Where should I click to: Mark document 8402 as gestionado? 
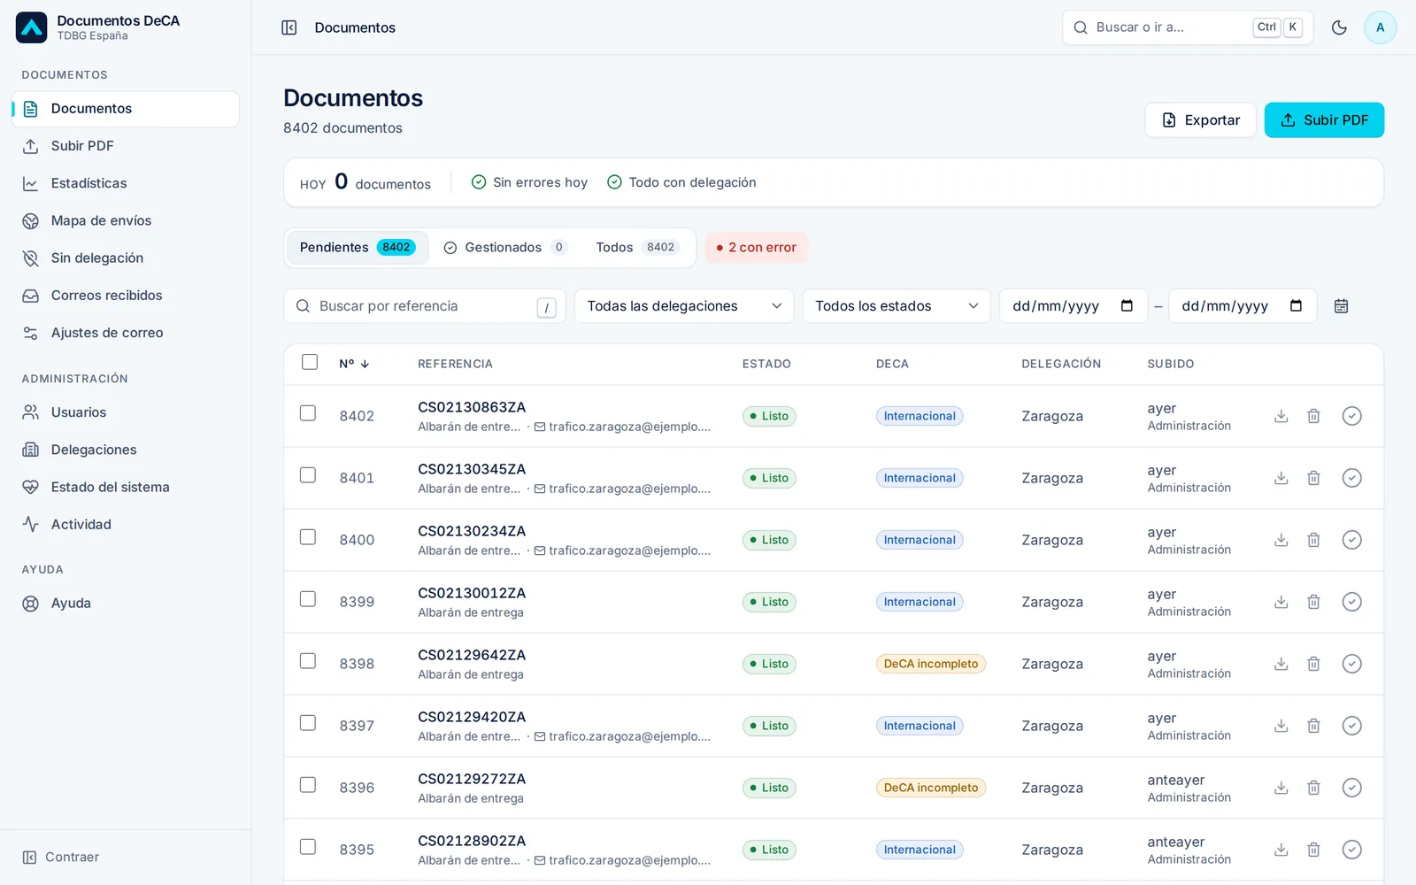(1351, 416)
